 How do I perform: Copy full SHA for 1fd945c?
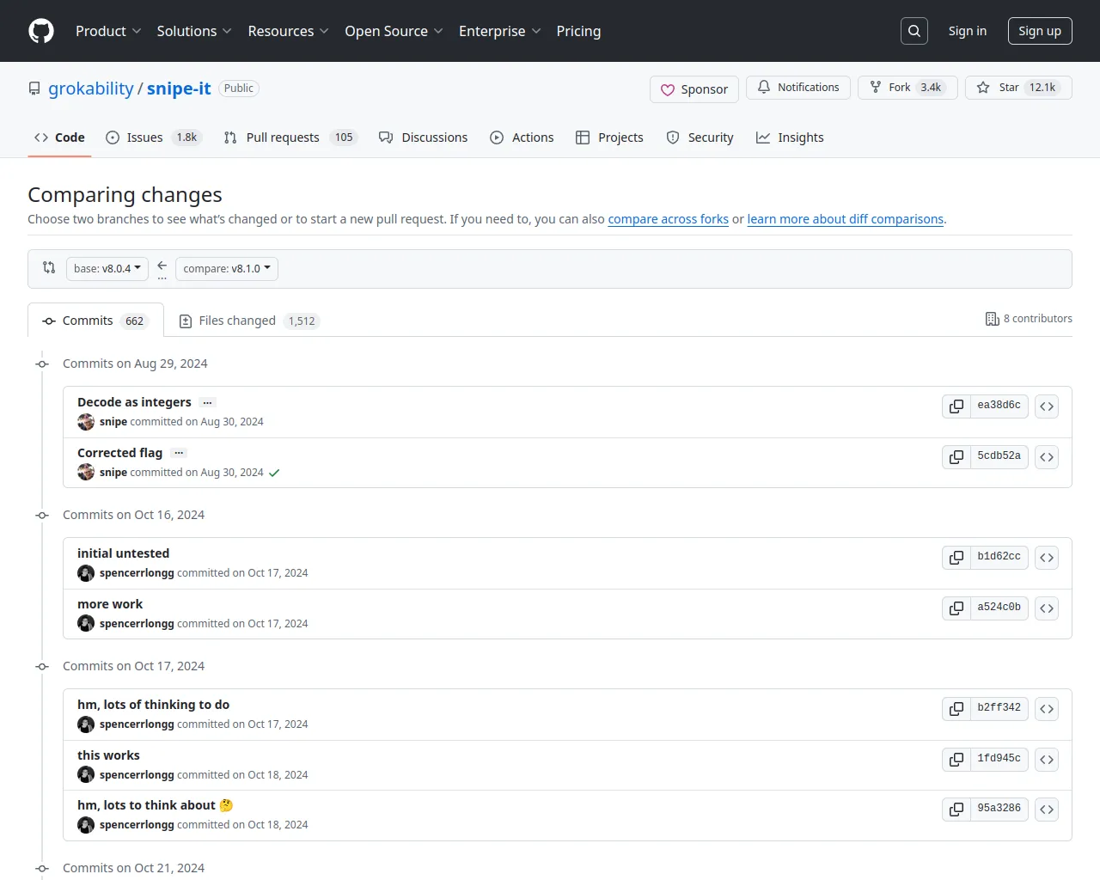tap(956, 759)
